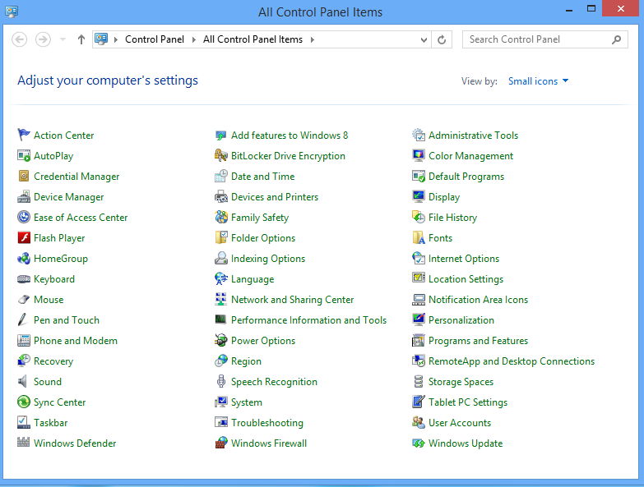Image resolution: width=644 pixels, height=487 pixels.
Task: Select All Control Panel Items breadcrumb
Action: (x=253, y=39)
